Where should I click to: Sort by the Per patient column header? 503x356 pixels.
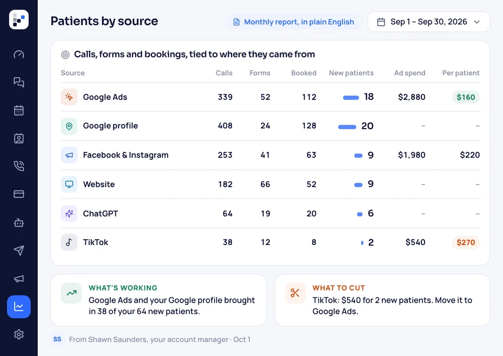pyautogui.click(x=461, y=73)
